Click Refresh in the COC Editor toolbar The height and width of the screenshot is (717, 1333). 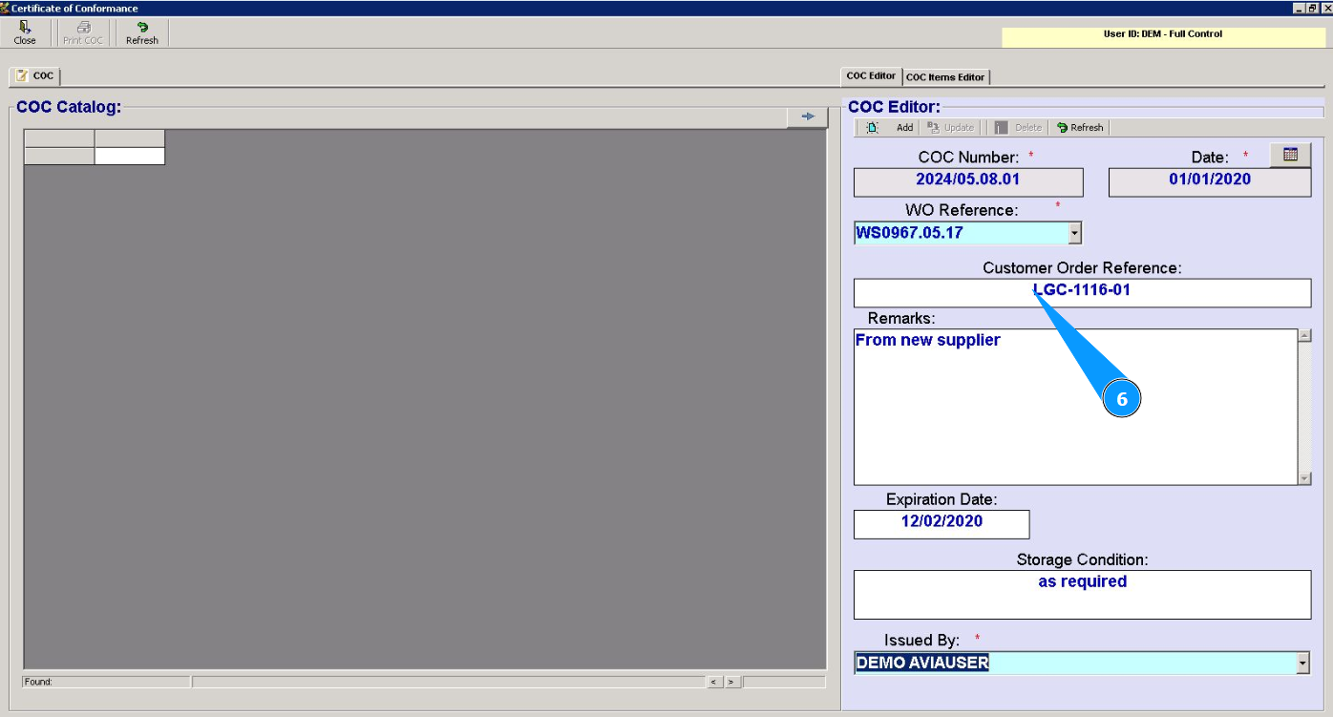(x=1080, y=128)
